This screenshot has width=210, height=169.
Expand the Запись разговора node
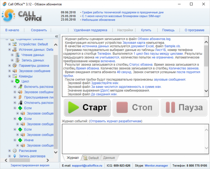click(9, 156)
